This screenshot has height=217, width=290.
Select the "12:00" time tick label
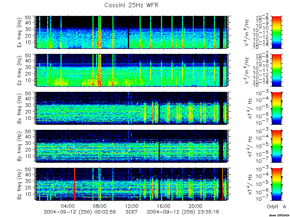coord(132,206)
